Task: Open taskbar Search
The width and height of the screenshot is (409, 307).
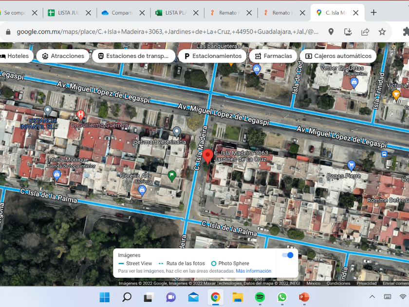Action: click(127, 297)
